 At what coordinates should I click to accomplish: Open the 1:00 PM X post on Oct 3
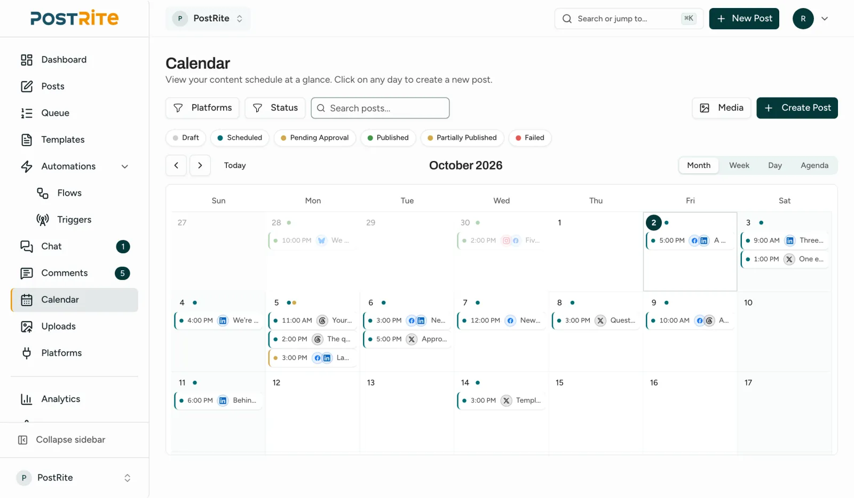click(785, 259)
